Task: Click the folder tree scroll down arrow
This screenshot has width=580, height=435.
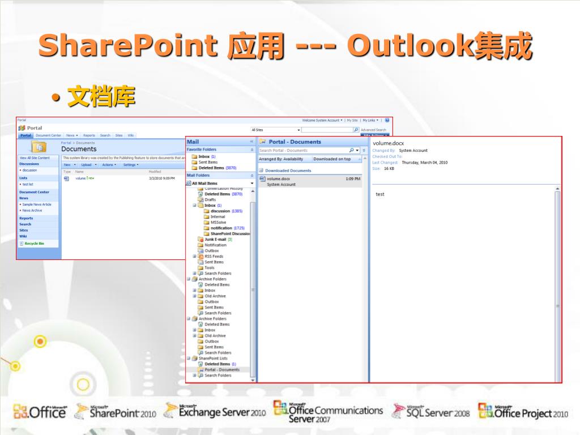Action: coord(253,380)
